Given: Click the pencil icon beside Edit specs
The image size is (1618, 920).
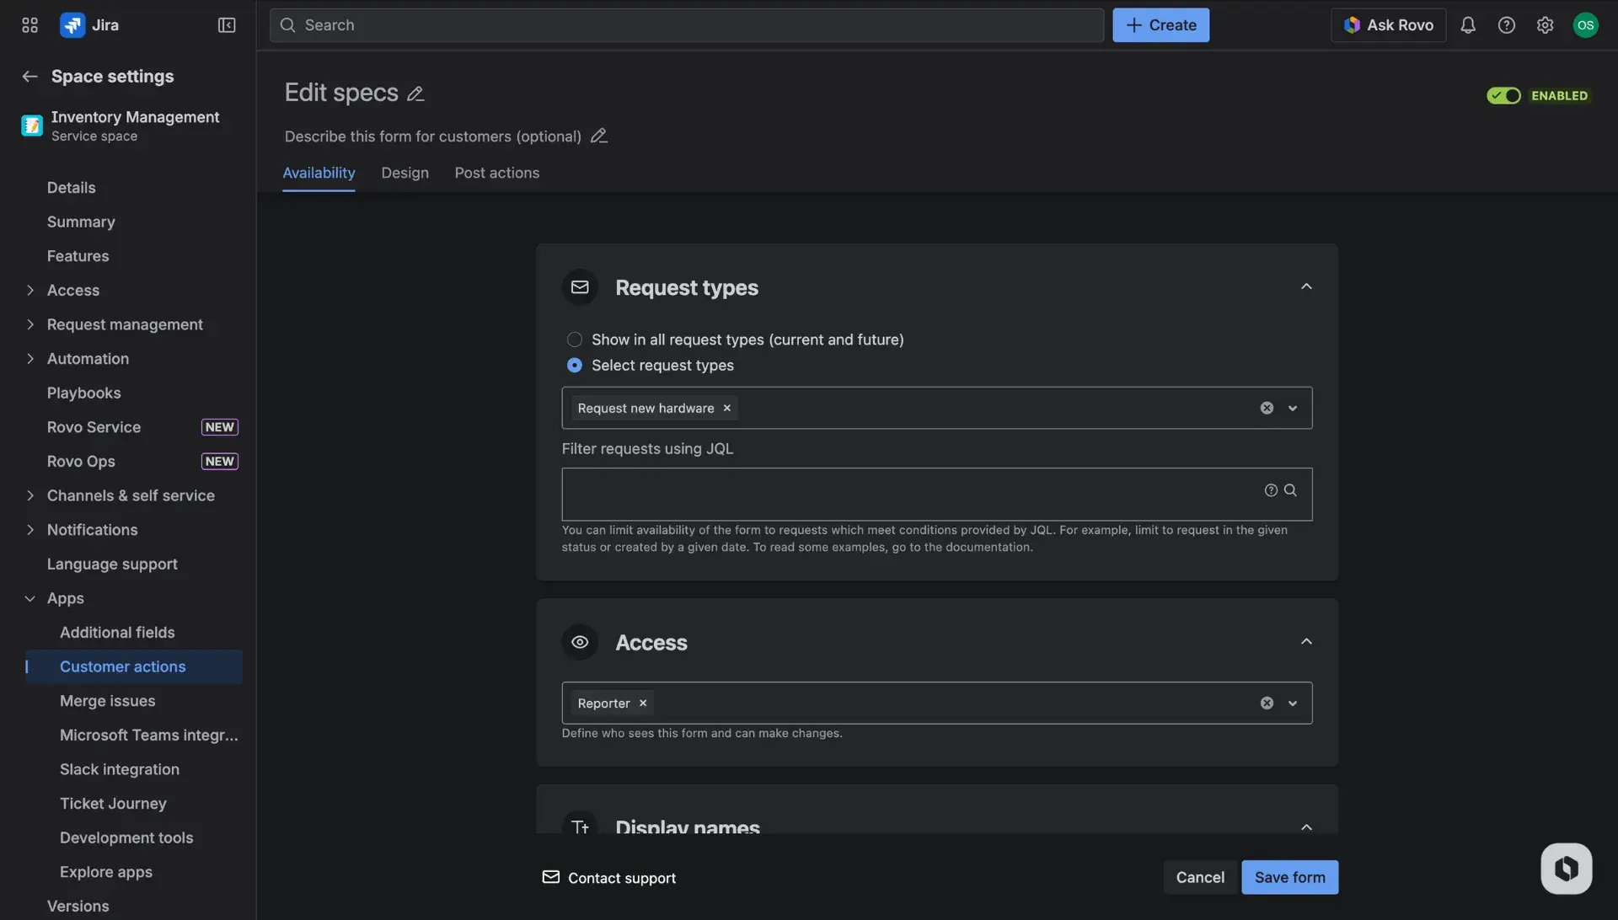Looking at the screenshot, I should pos(415,93).
